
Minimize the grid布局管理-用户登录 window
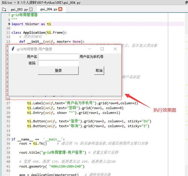click(89, 49)
